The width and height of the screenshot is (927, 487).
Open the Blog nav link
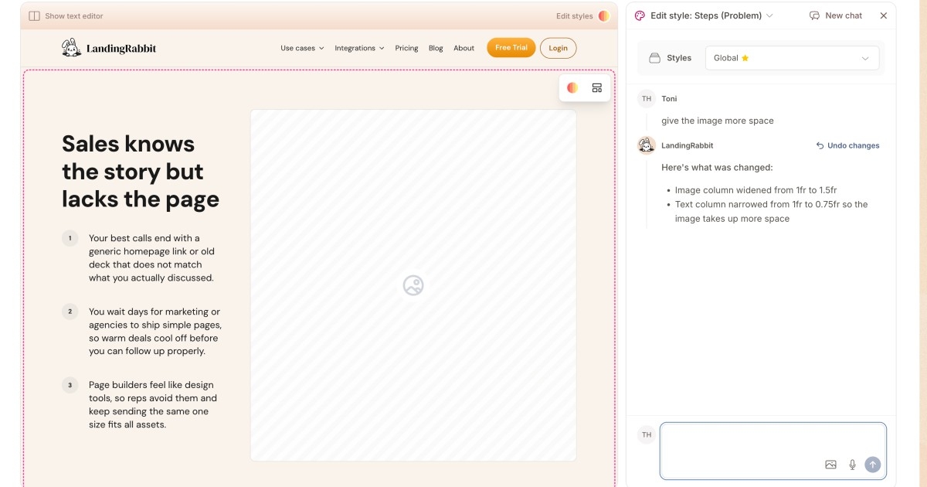[436, 48]
